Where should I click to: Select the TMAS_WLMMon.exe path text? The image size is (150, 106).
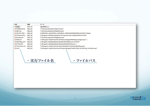pos(69,48)
